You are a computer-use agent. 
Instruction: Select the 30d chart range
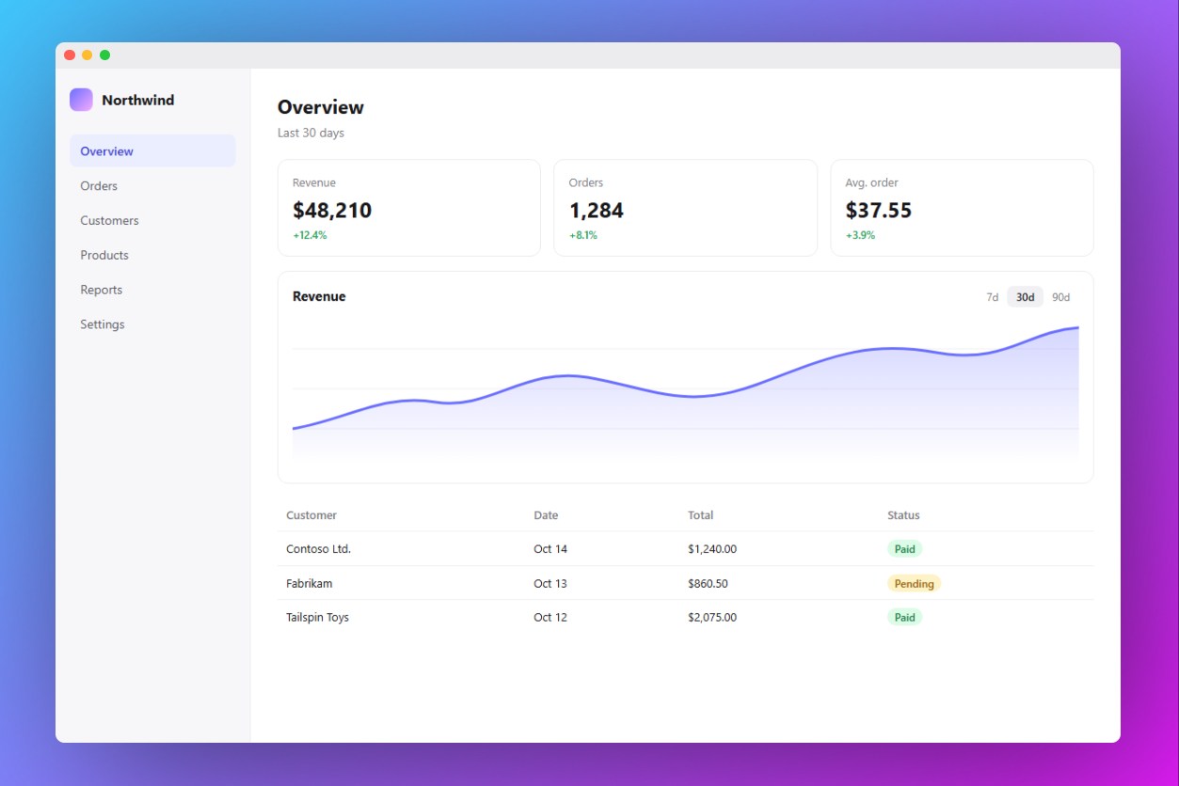click(x=1025, y=297)
